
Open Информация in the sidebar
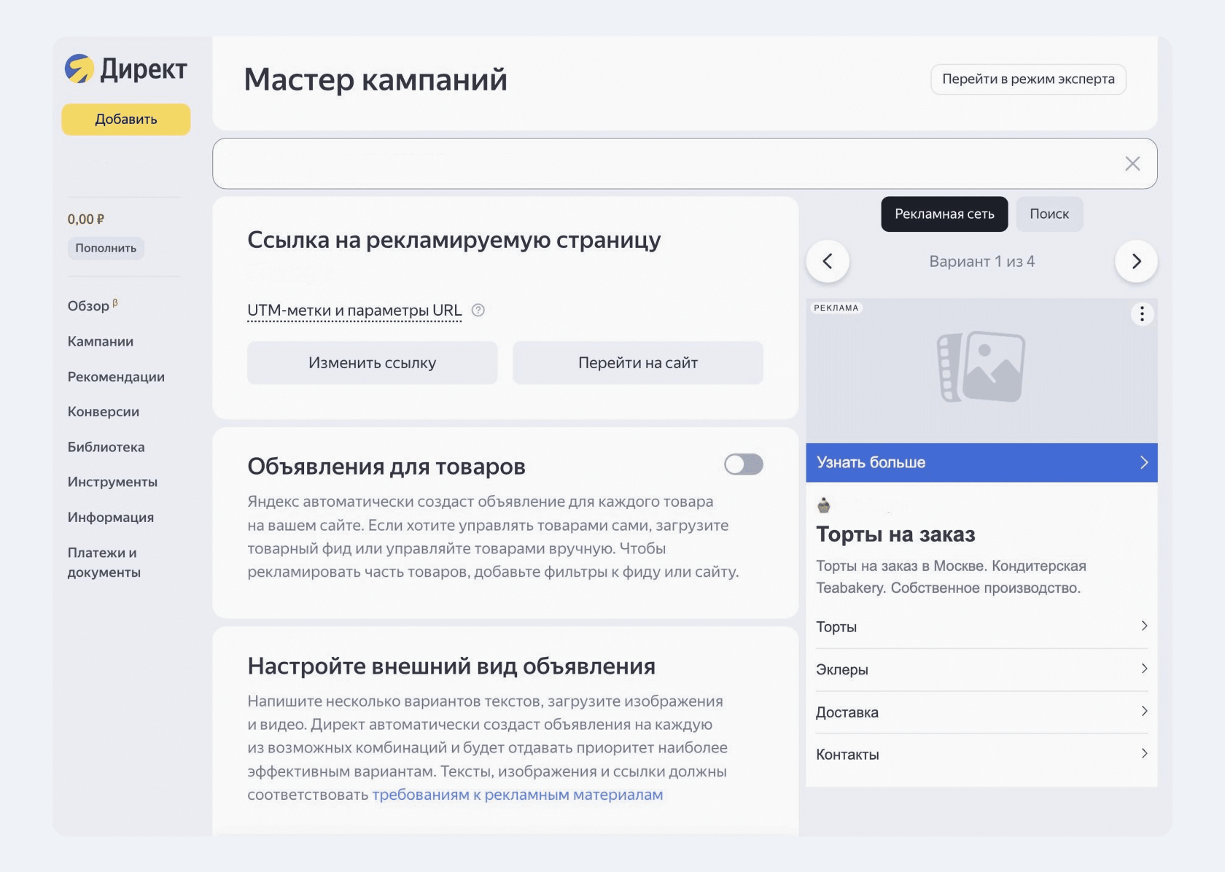(x=111, y=518)
